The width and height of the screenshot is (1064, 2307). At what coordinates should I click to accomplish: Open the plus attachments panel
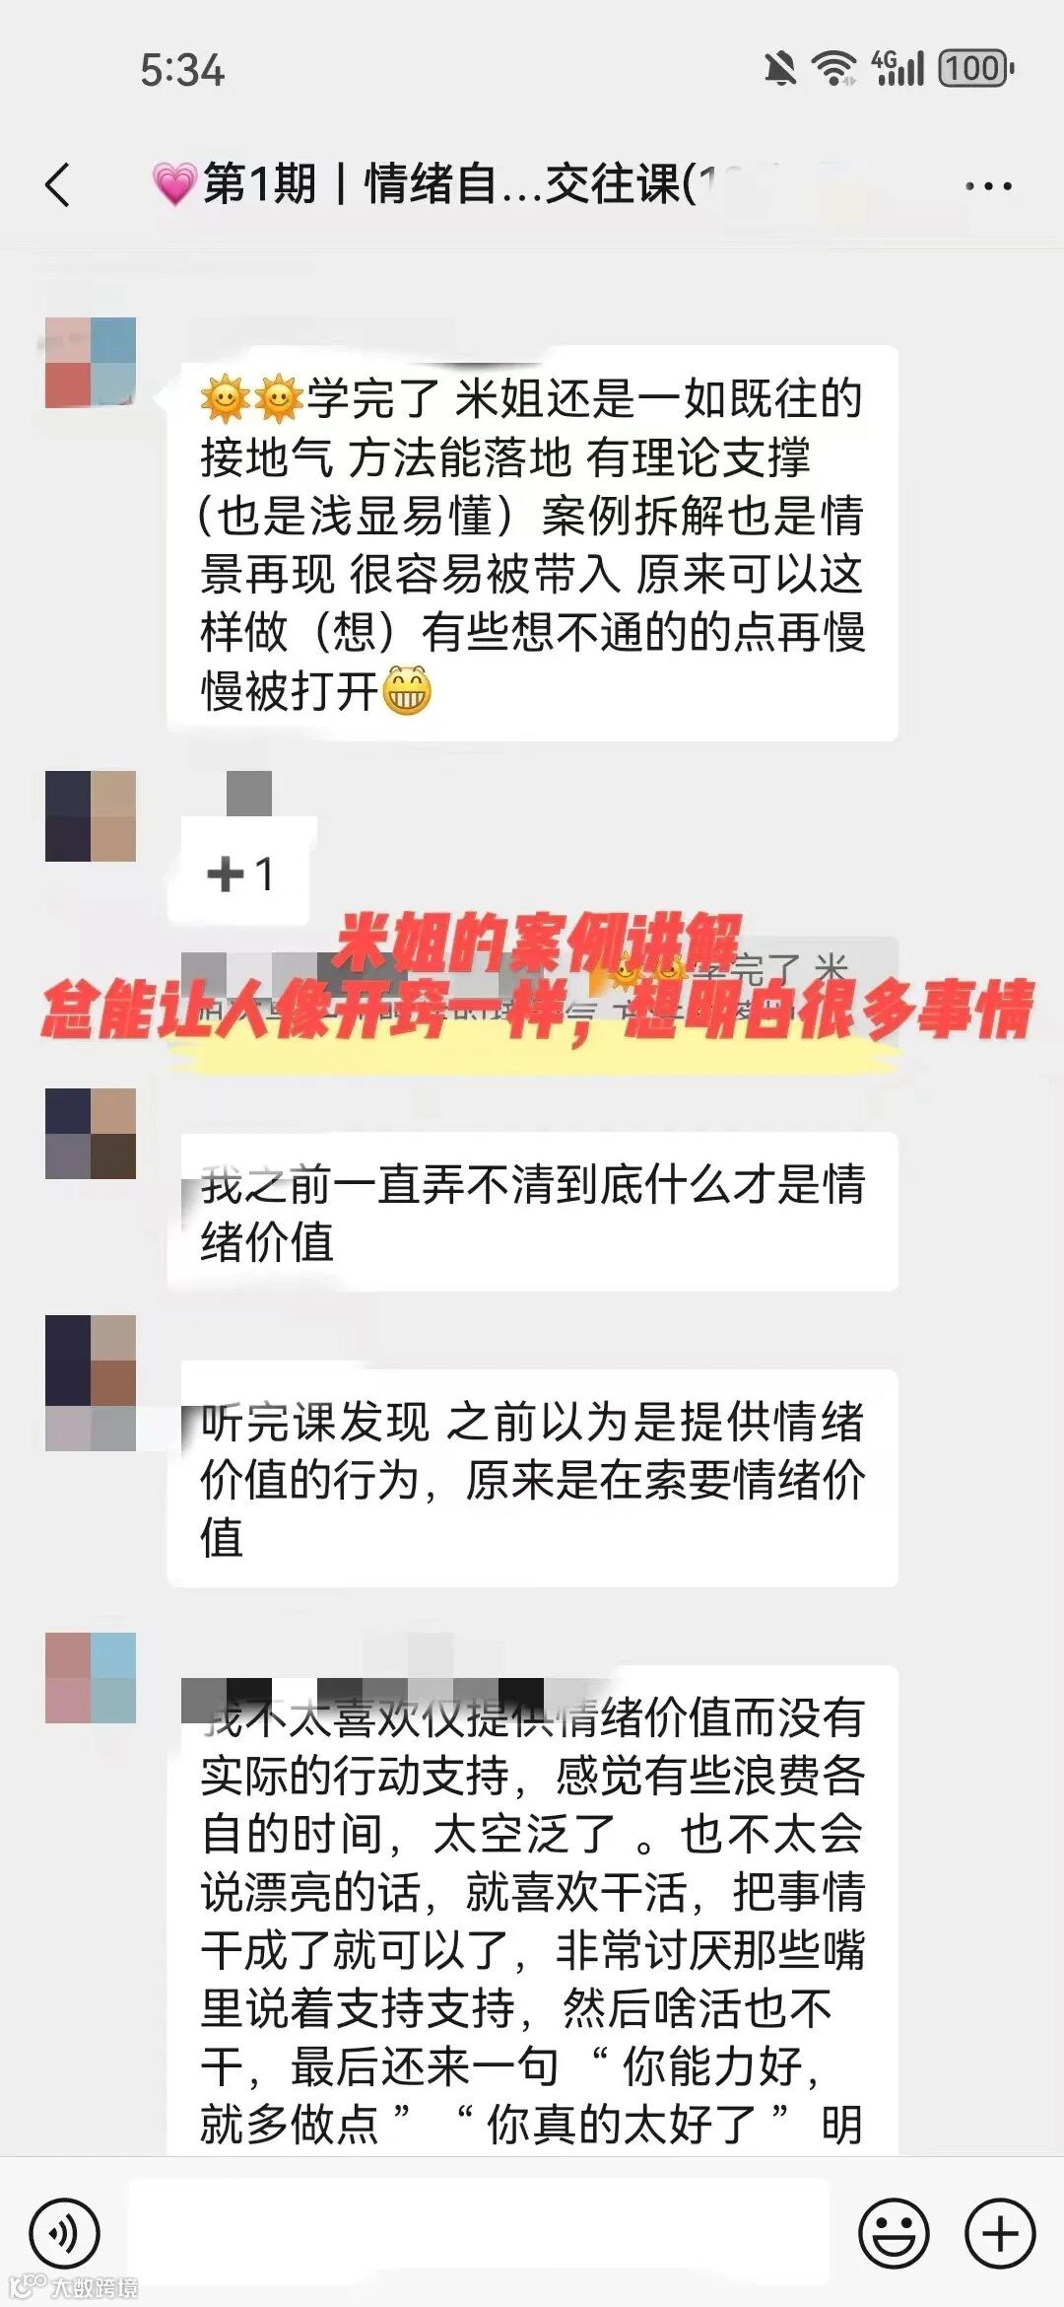[999, 2233]
